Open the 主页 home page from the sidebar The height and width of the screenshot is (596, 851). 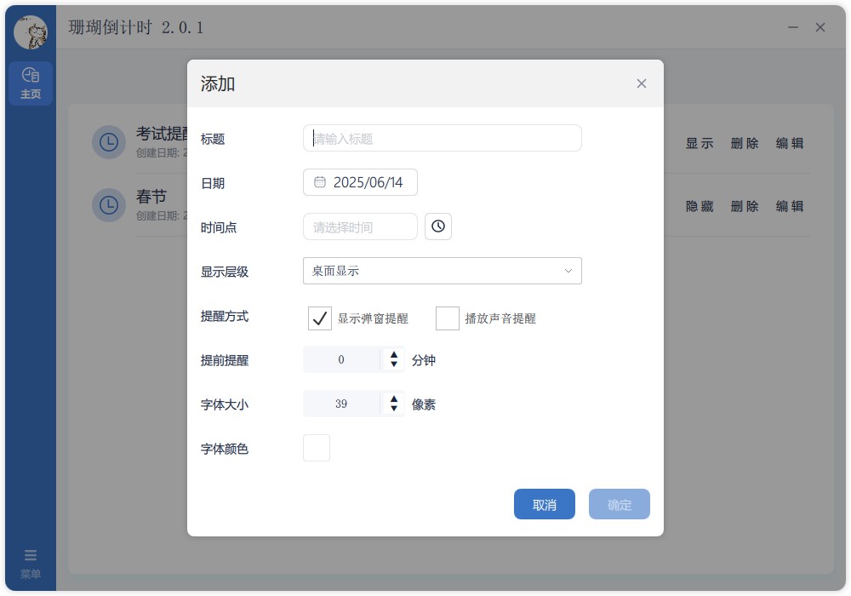(31, 83)
